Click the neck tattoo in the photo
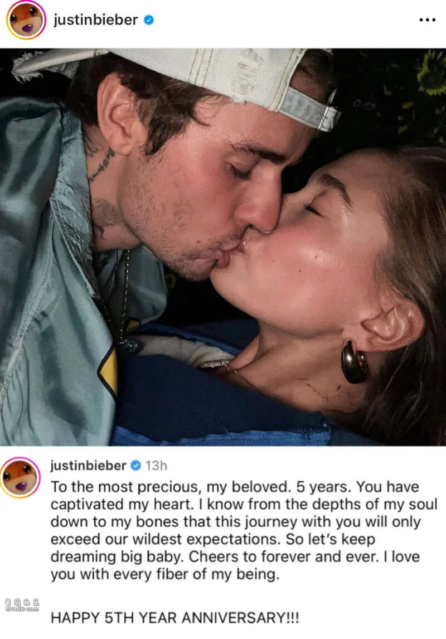Image resolution: width=446 pixels, height=639 pixels. (x=100, y=165)
